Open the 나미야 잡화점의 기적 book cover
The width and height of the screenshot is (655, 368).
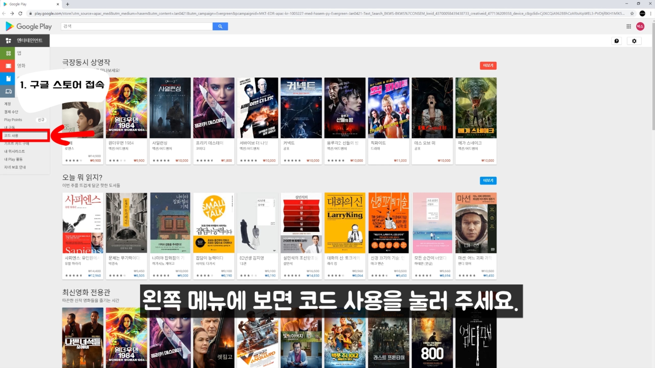click(x=170, y=223)
